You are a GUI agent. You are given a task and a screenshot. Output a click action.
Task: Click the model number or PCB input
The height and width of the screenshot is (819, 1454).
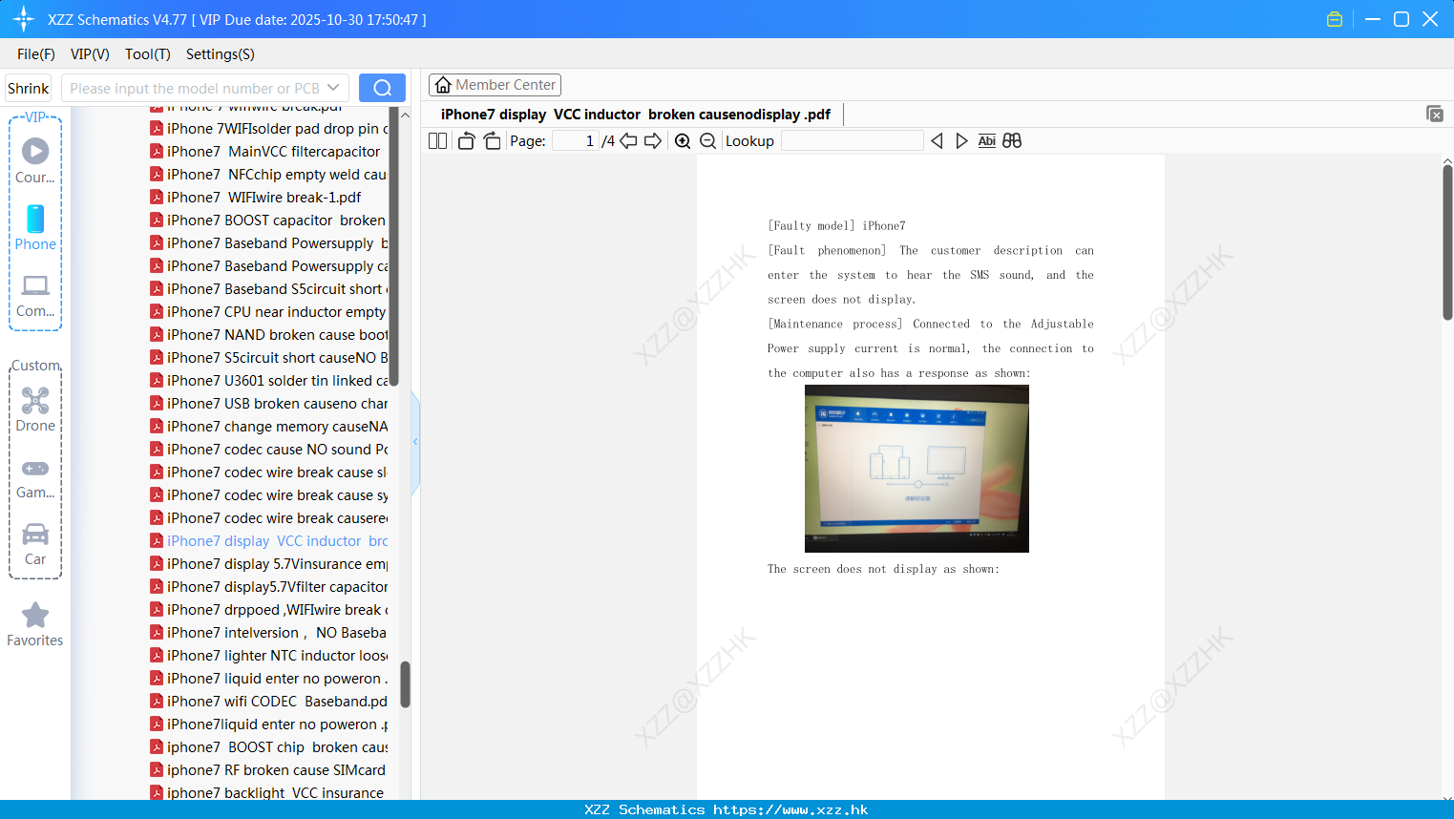click(x=195, y=88)
